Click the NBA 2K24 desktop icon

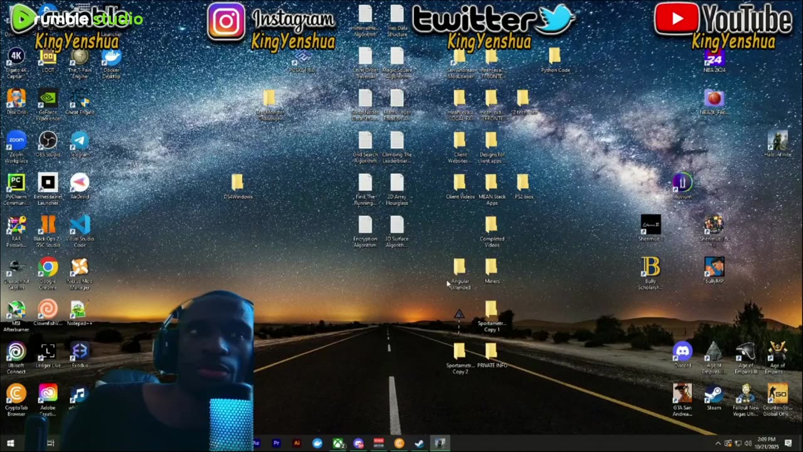tap(714, 62)
